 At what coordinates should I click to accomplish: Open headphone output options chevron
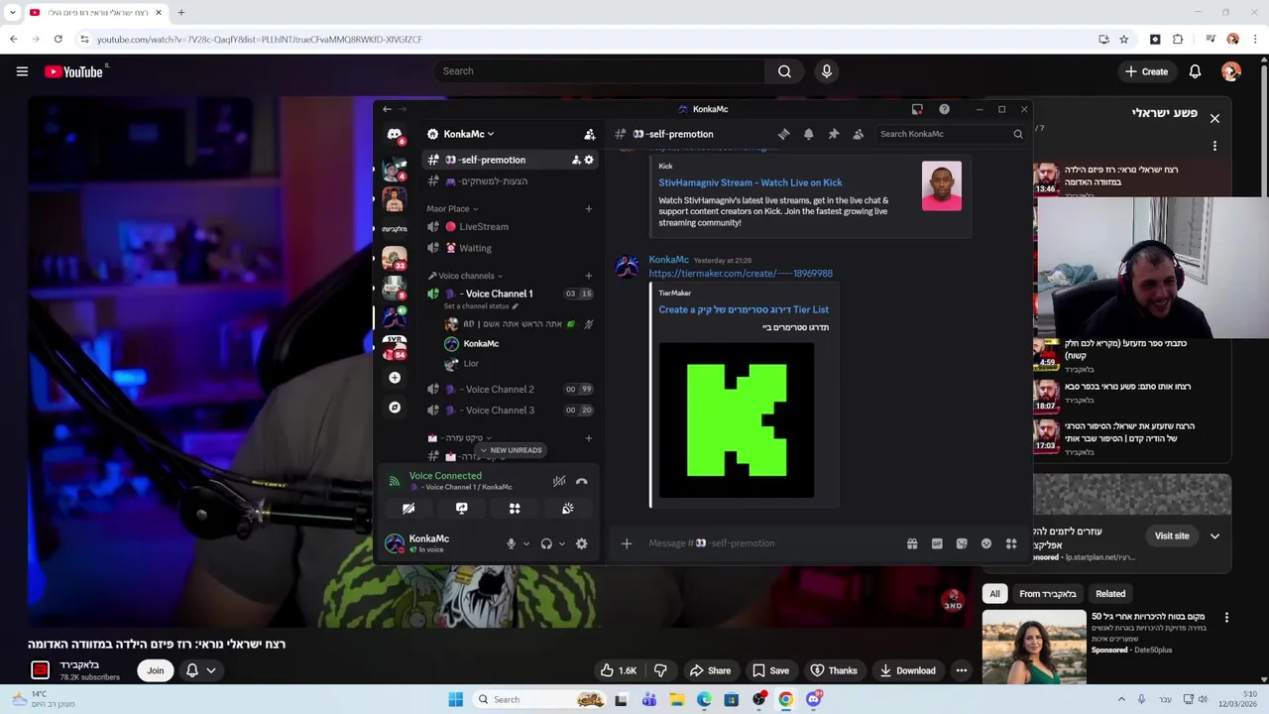tap(561, 543)
